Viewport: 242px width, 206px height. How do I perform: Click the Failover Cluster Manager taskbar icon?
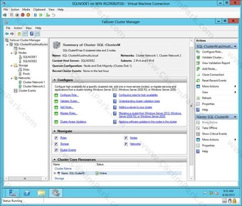[x=56, y=193]
